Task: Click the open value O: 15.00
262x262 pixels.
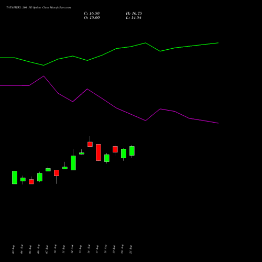Action: [92, 18]
